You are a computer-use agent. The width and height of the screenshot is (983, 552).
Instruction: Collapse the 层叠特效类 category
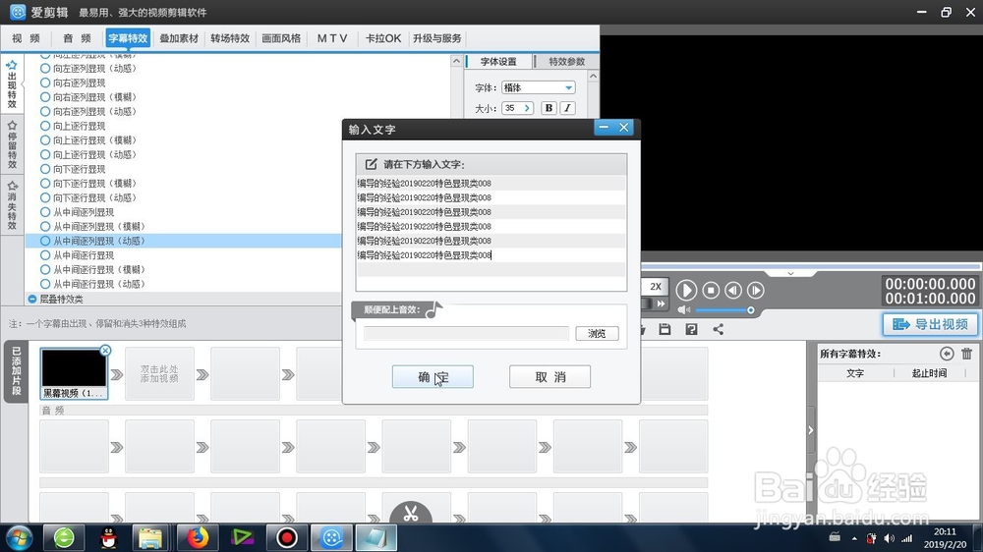coord(32,299)
